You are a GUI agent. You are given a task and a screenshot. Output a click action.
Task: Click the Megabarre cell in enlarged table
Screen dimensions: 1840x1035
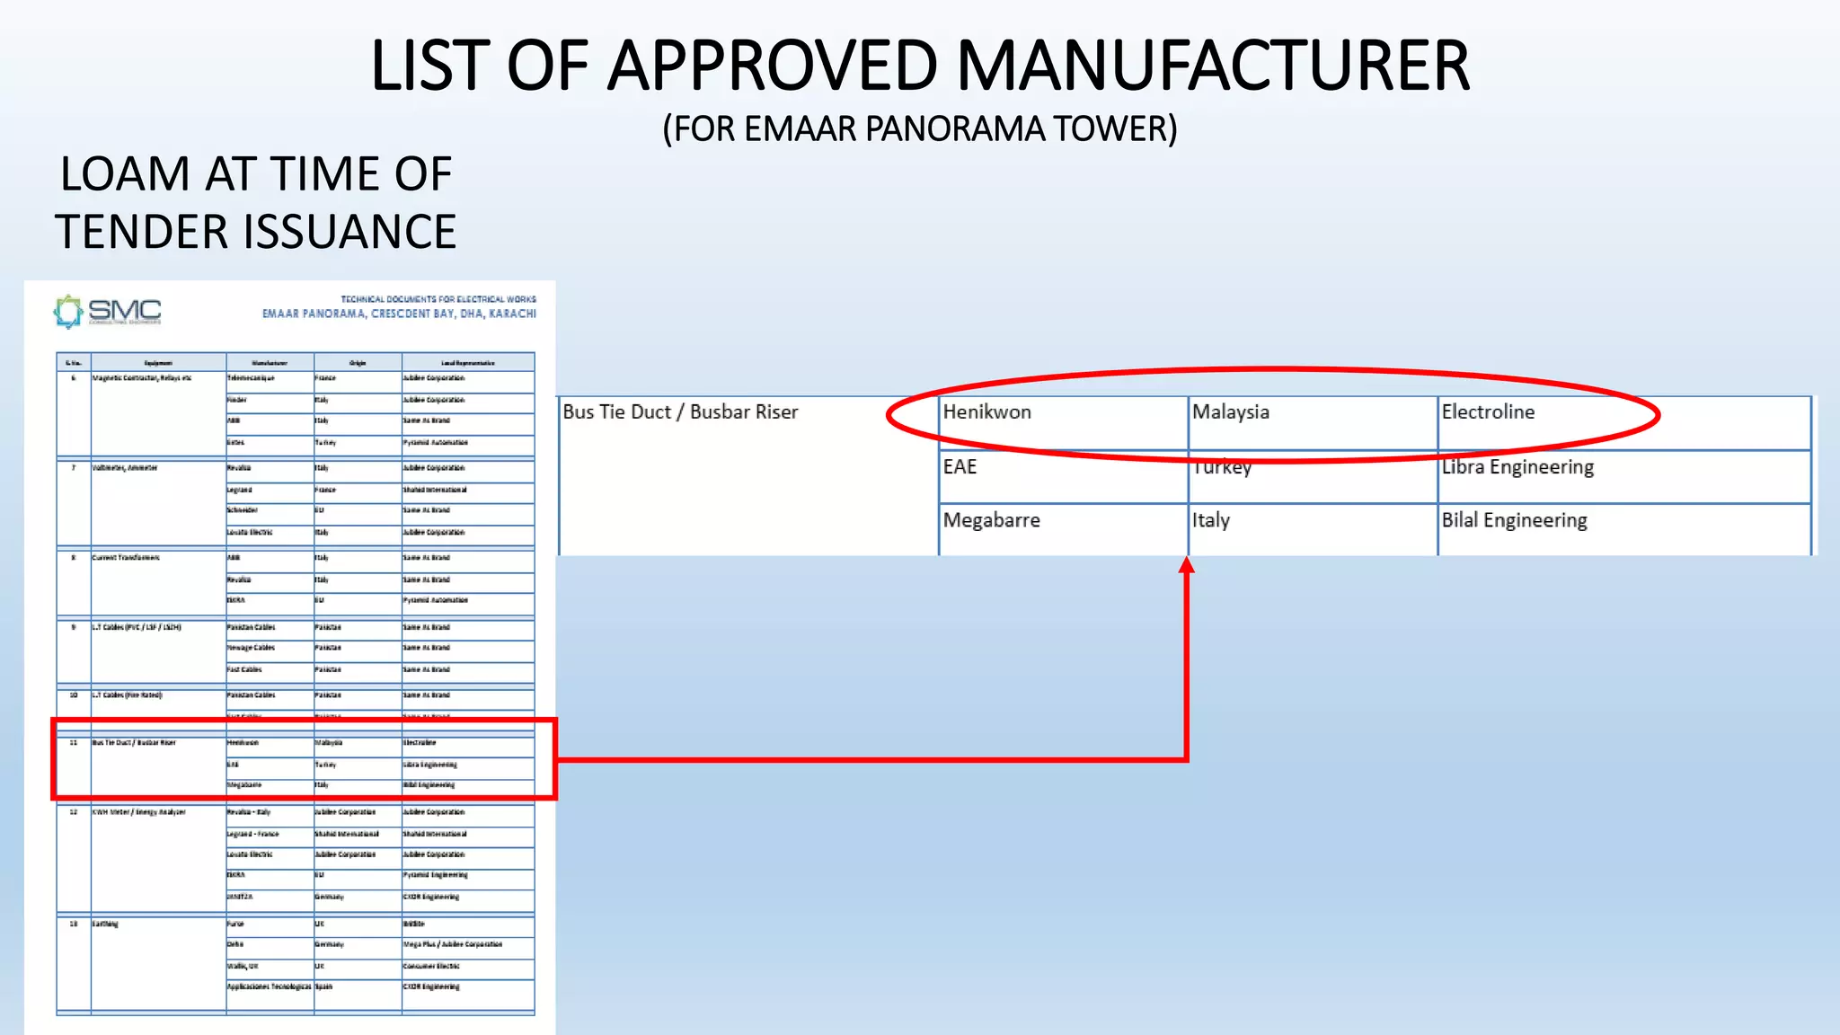coord(992,520)
